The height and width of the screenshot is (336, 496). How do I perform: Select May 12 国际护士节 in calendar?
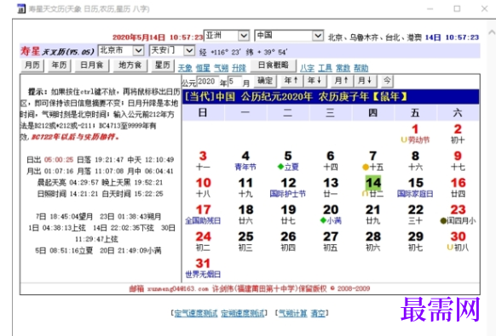point(288,188)
